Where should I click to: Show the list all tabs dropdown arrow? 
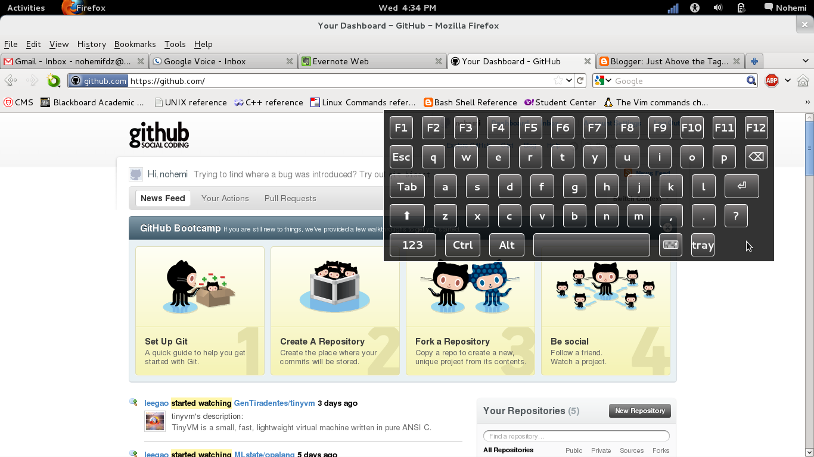click(806, 61)
